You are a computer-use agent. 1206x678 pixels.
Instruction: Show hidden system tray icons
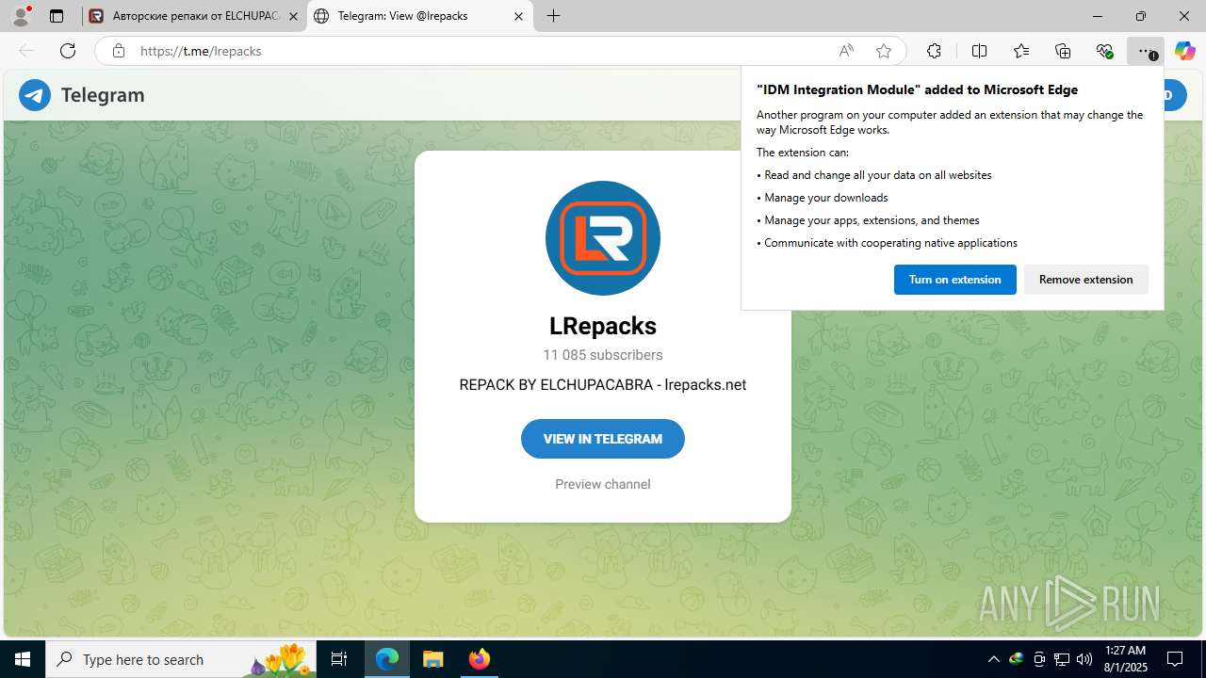[x=993, y=659]
